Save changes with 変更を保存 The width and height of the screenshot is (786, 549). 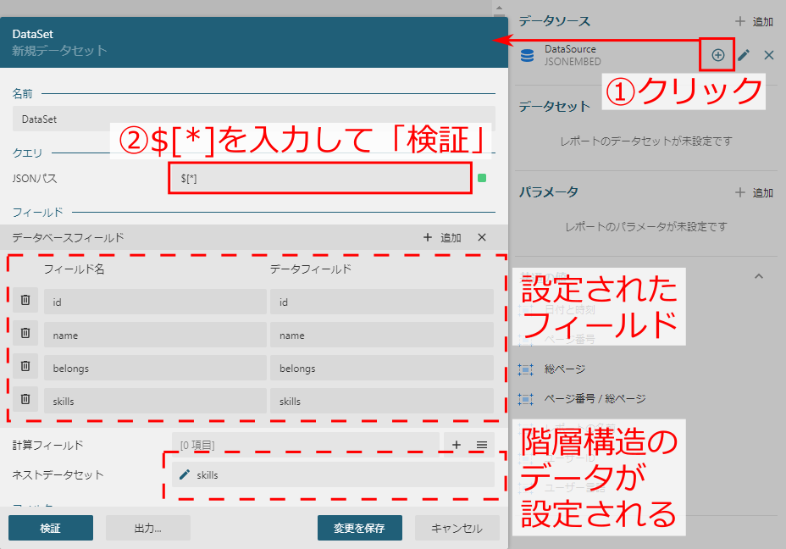tap(359, 528)
